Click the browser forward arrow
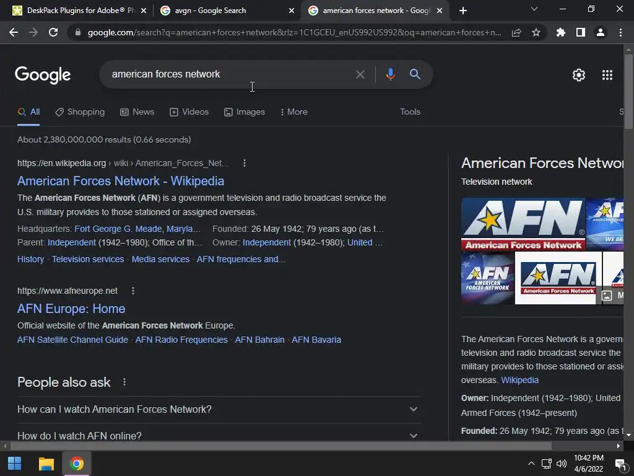 point(33,32)
